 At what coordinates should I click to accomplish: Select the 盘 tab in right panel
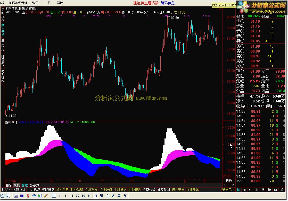pyautogui.click(x=257, y=190)
